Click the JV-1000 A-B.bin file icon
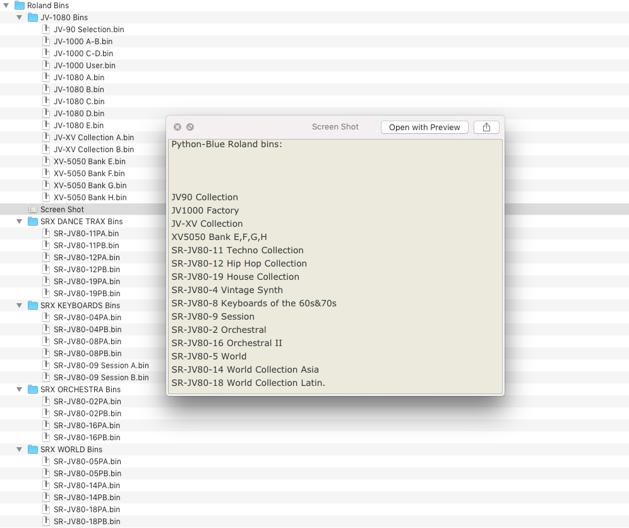This screenshot has height=528, width=629. coord(46,41)
